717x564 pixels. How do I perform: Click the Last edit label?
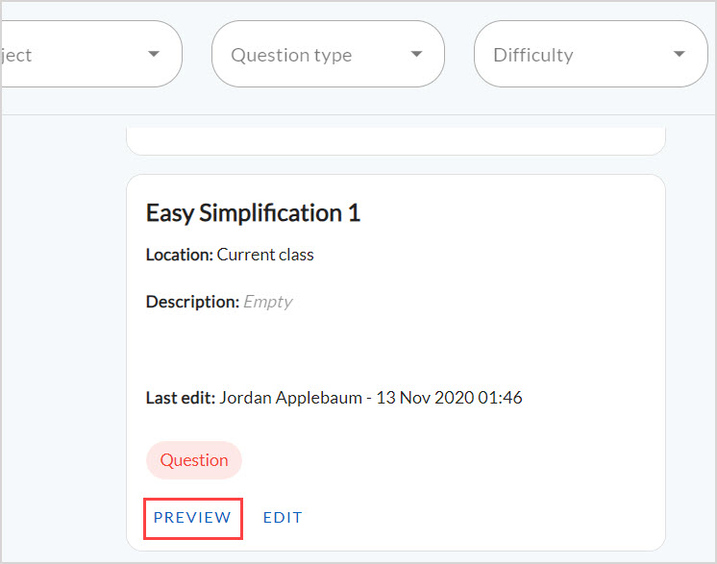[x=181, y=398]
